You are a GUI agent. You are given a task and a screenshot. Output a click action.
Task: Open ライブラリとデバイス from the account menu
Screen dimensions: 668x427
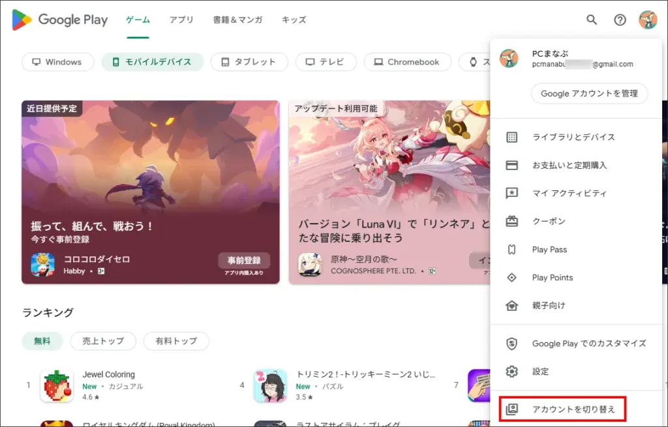click(x=573, y=138)
